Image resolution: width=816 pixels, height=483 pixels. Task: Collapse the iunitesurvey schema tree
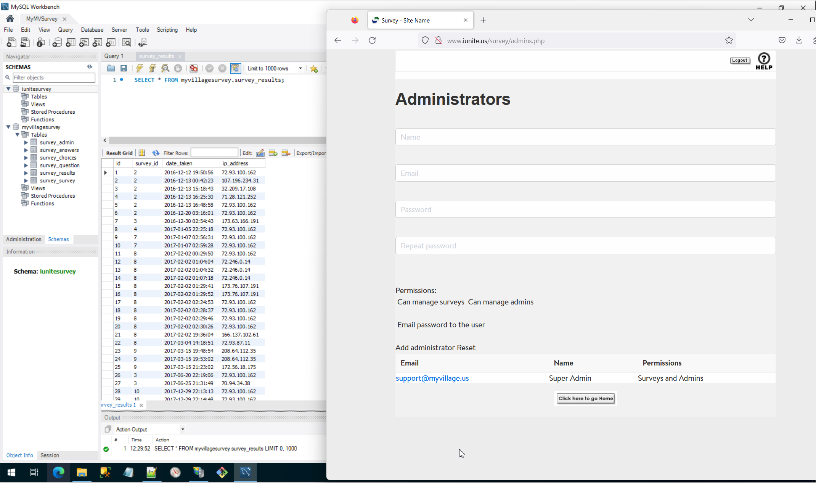tap(8, 89)
